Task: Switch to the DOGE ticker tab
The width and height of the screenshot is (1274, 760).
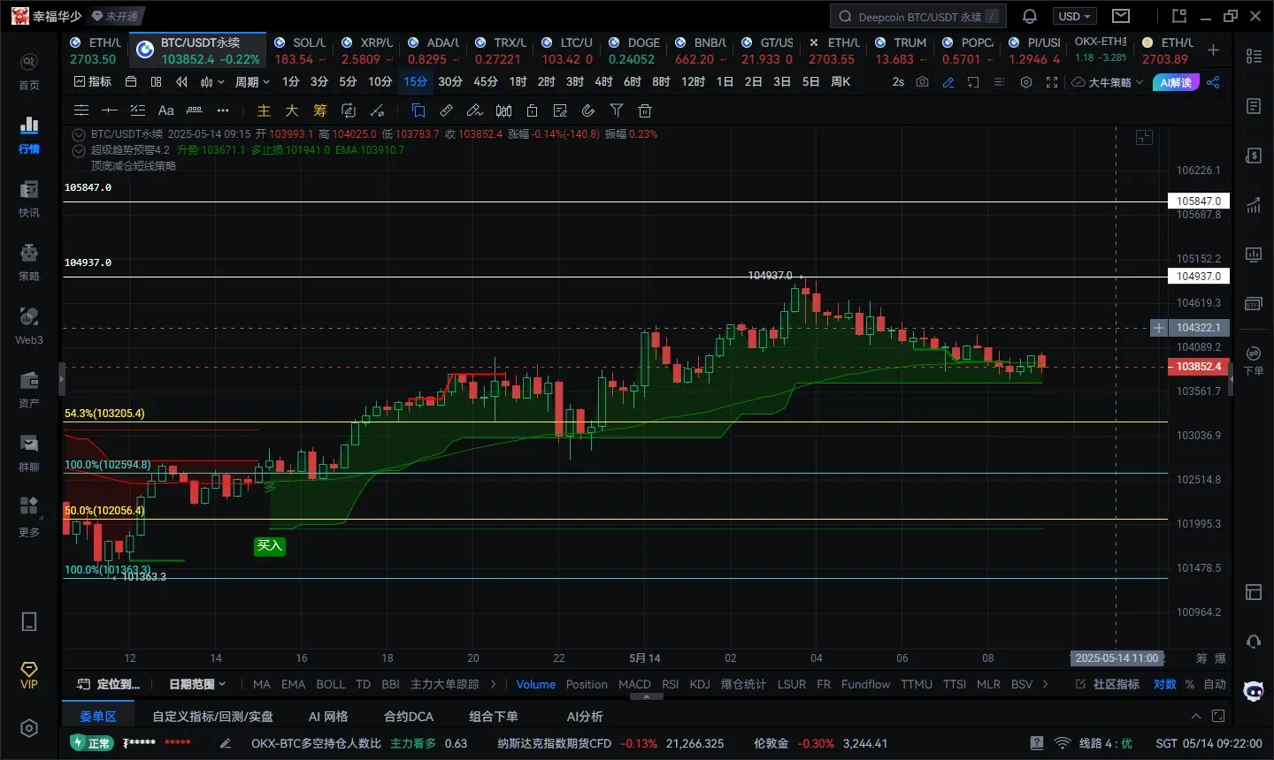Action: point(634,50)
